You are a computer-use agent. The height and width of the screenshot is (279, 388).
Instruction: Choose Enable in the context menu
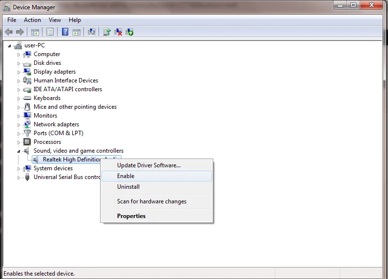pyautogui.click(x=157, y=176)
